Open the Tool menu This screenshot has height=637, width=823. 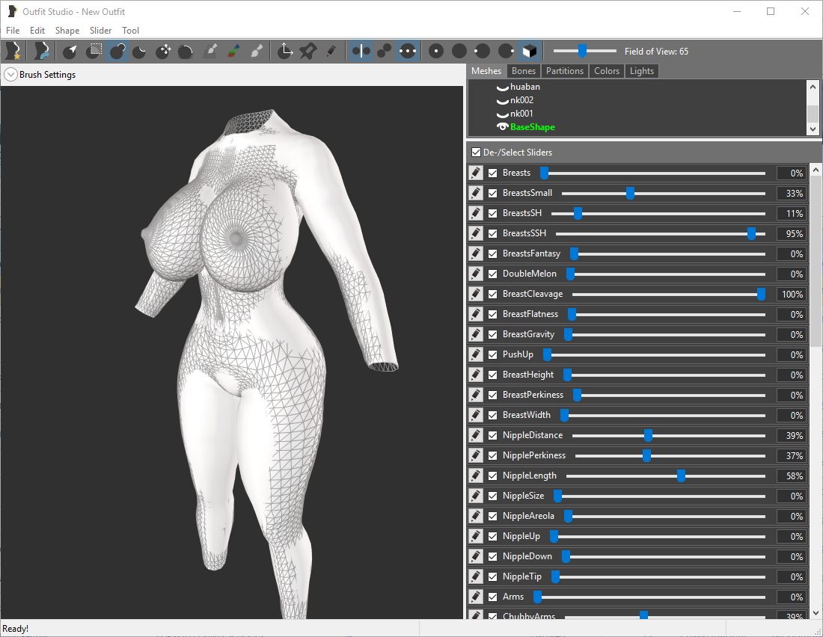130,31
